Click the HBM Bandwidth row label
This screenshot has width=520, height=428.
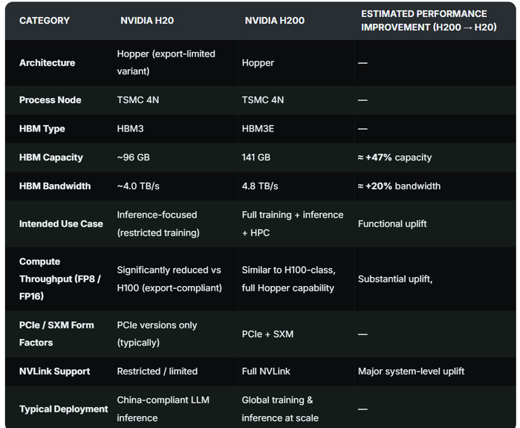[x=54, y=187]
